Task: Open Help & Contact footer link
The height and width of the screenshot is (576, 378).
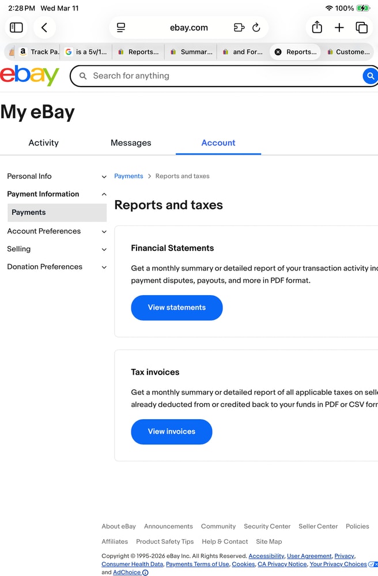Action: [225, 541]
